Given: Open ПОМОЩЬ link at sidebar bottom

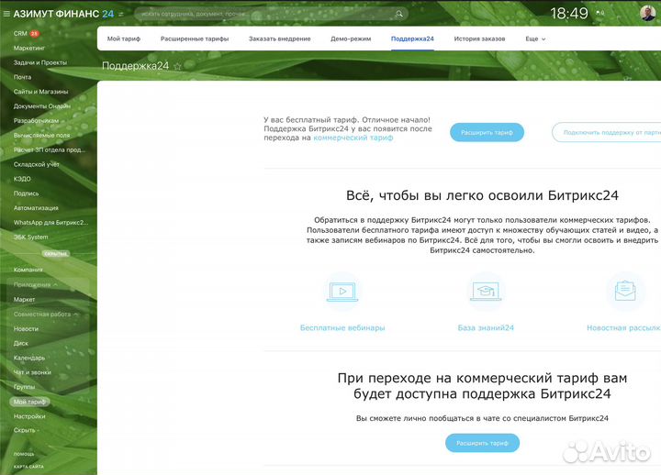Looking at the screenshot, I should [x=24, y=454].
